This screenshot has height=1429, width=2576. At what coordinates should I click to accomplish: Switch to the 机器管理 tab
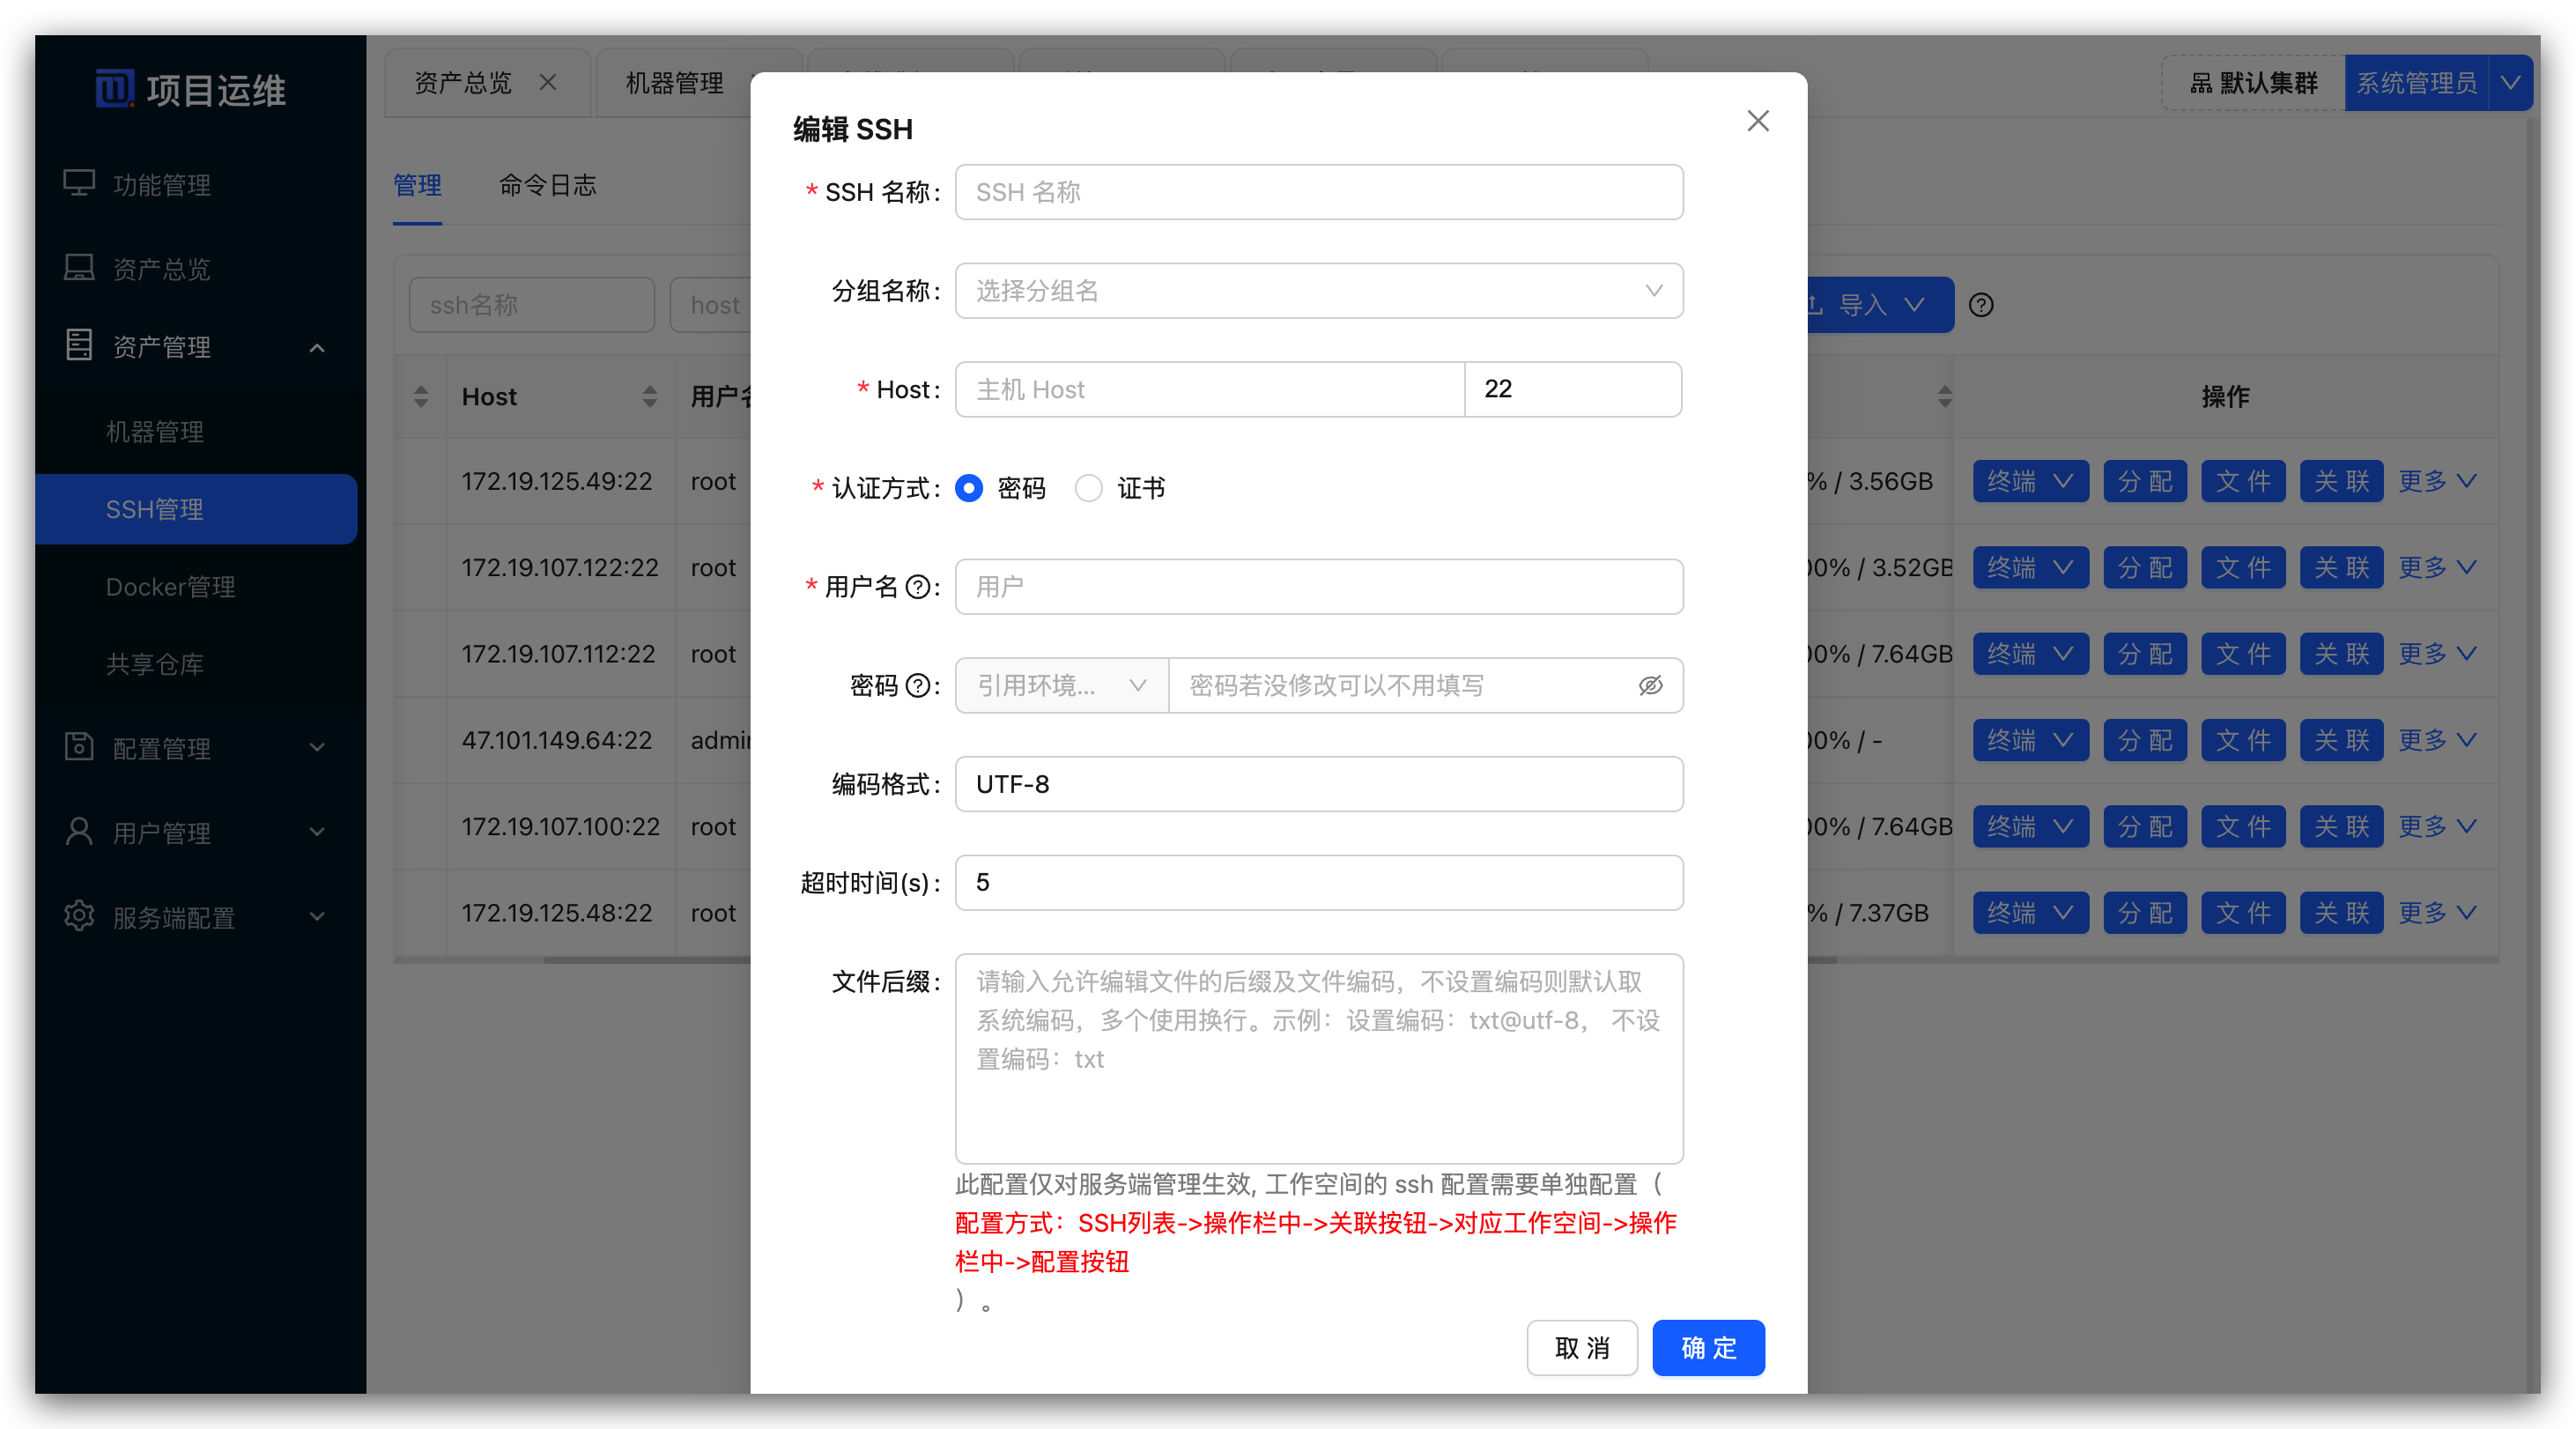674,83
